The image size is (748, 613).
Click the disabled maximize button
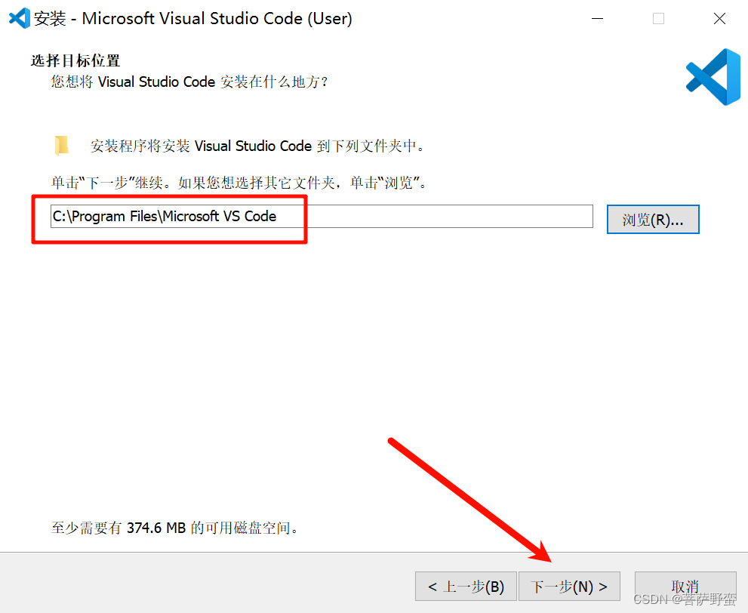658,19
